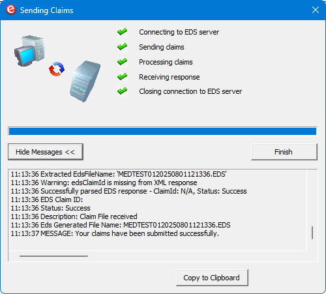Select the 'Warning: edsClaimId is missing' log line
Viewport: 326px width, 294px height.
point(104,183)
